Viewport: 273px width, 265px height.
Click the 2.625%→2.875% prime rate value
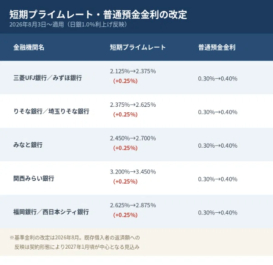pyautogui.click(x=133, y=205)
